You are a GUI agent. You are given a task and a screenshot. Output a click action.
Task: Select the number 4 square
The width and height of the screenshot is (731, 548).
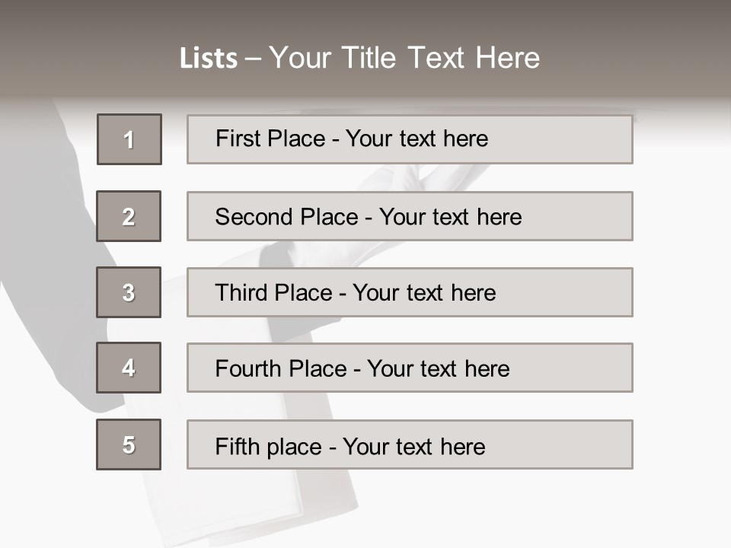coord(129,368)
